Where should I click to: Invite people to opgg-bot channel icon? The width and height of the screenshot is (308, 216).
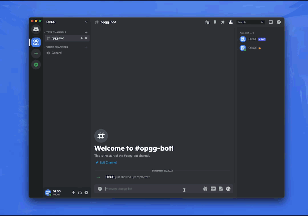82,38
